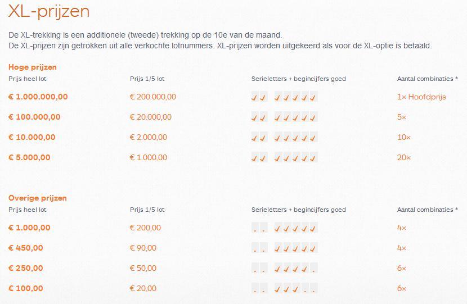This screenshot has height=304, width=467.
Task: Click the 'XL-prijzen' page title
Action: [x=48, y=11]
